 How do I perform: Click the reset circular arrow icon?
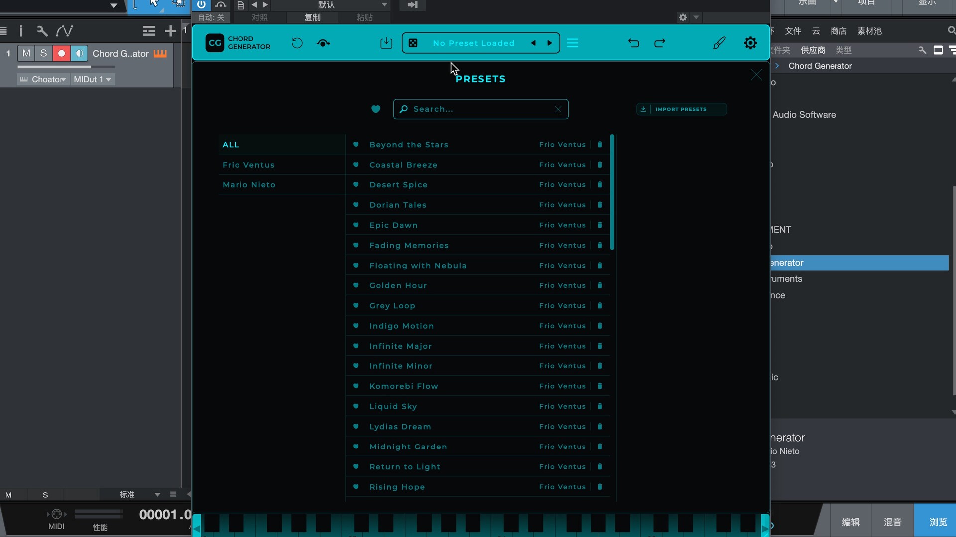point(297,43)
